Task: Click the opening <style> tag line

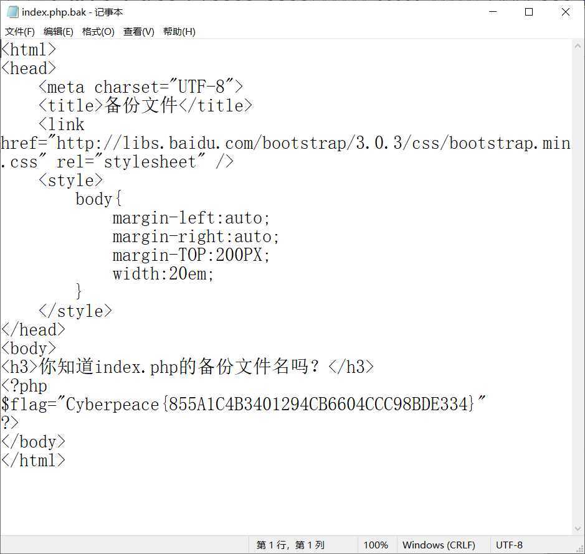Action: pos(70,181)
